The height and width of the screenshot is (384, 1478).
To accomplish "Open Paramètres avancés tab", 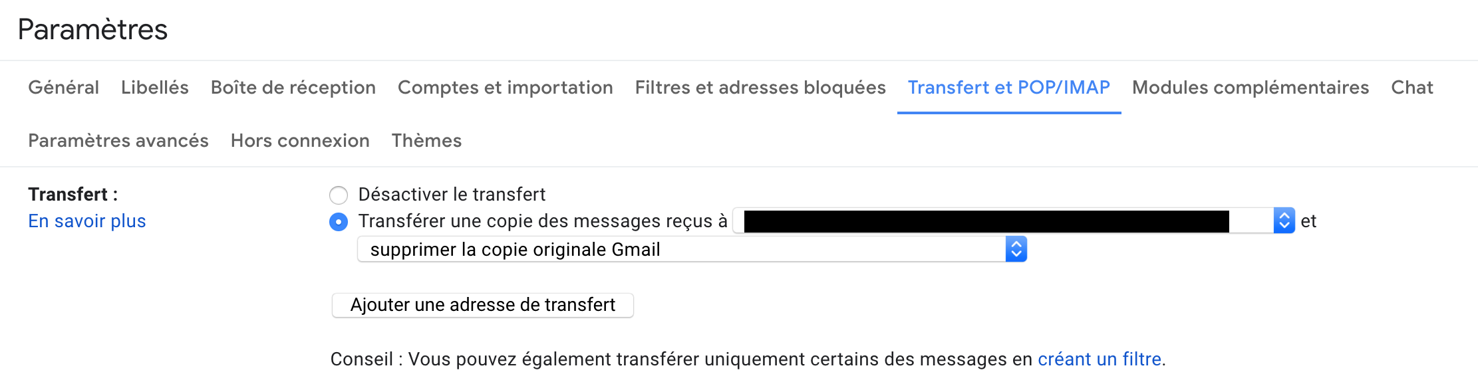I will click(x=118, y=140).
